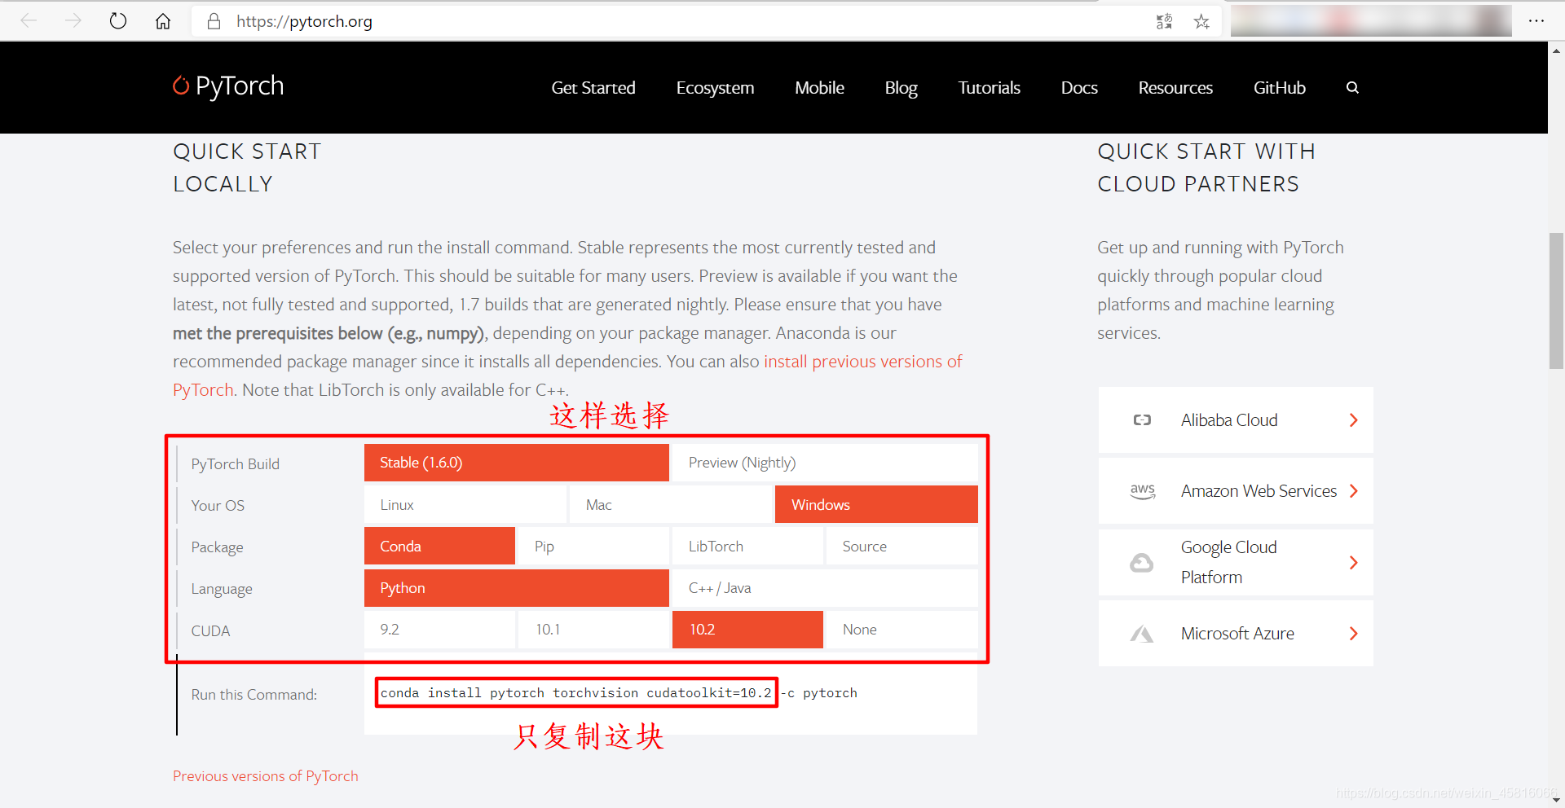
Task: Select Stable (1.6.0) build option
Action: point(517,463)
